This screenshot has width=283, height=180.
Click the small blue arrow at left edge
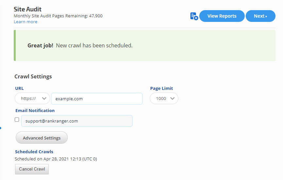pyautogui.click(x=1, y=128)
